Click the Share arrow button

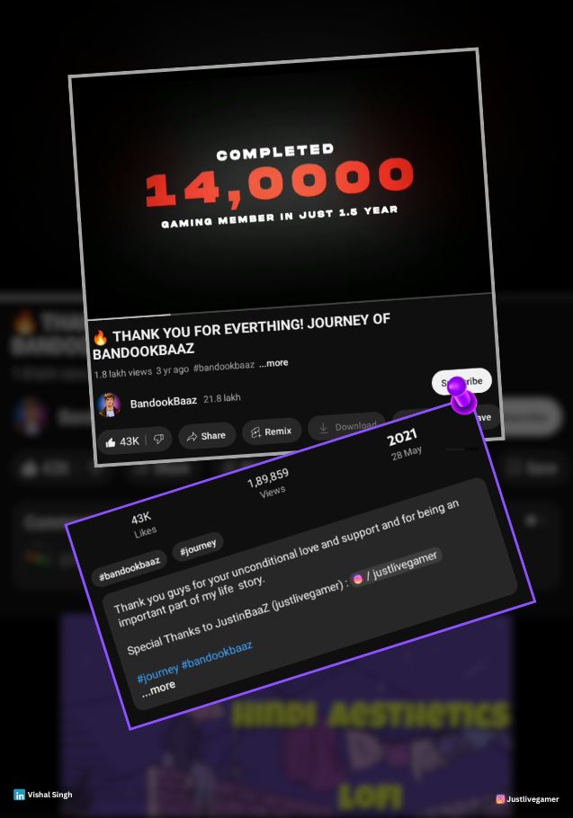207,436
